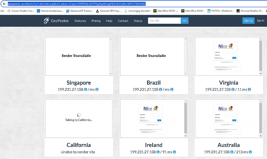This screenshot has width=267, height=159.
Task: Show info for Virginia IP address
Action: (x=233, y=90)
